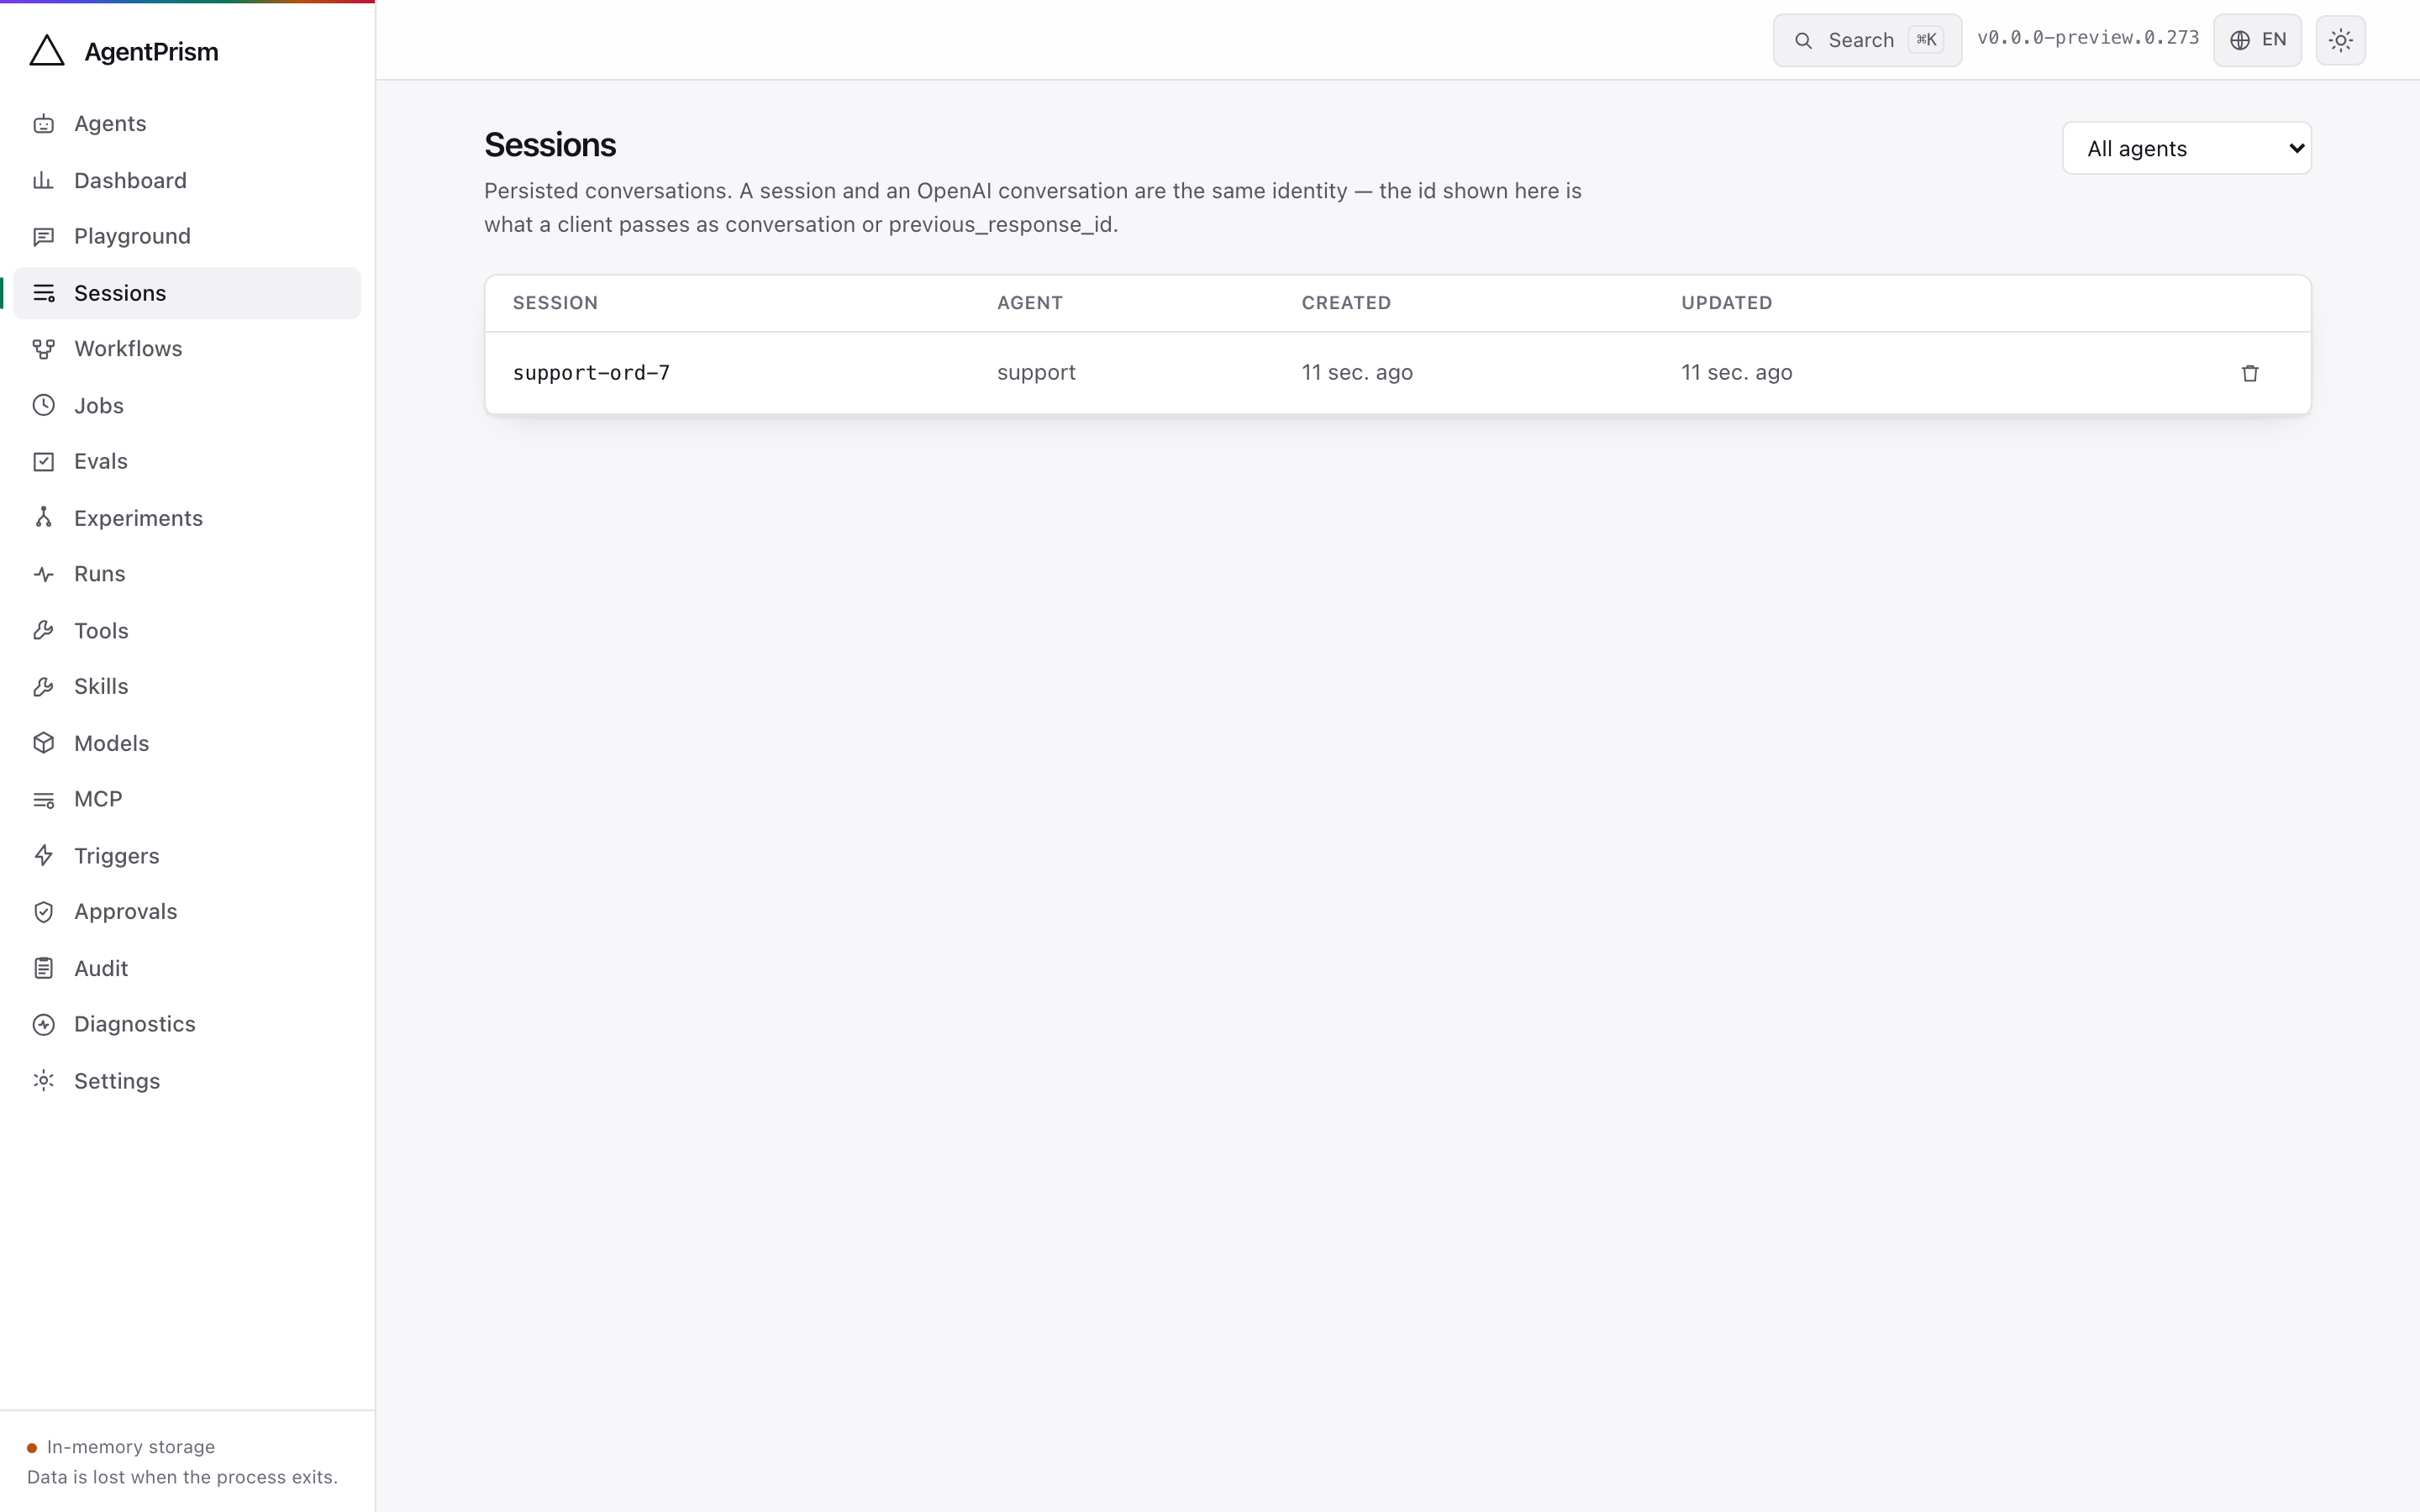The width and height of the screenshot is (2420, 1512).
Task: Click the Evals checkbox icon
Action: point(43,462)
